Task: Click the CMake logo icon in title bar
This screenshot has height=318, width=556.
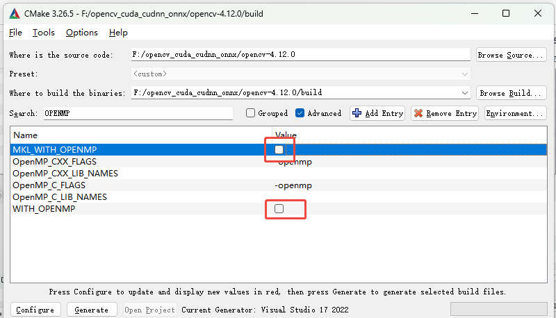Action: coord(14,14)
